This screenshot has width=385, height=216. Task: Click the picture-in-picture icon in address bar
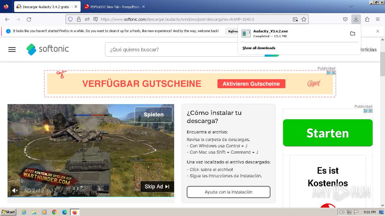pyautogui.click(x=295, y=19)
